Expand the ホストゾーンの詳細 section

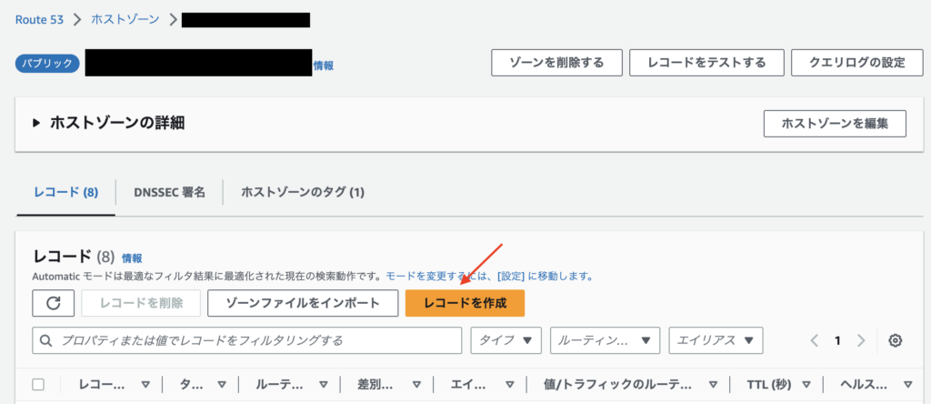[36, 123]
